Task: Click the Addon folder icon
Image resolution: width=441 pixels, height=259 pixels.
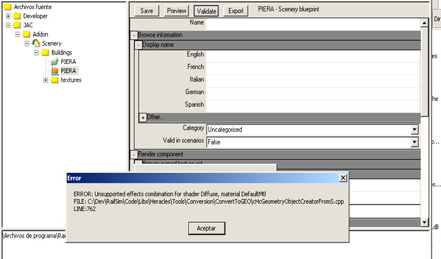Action: coord(27,34)
